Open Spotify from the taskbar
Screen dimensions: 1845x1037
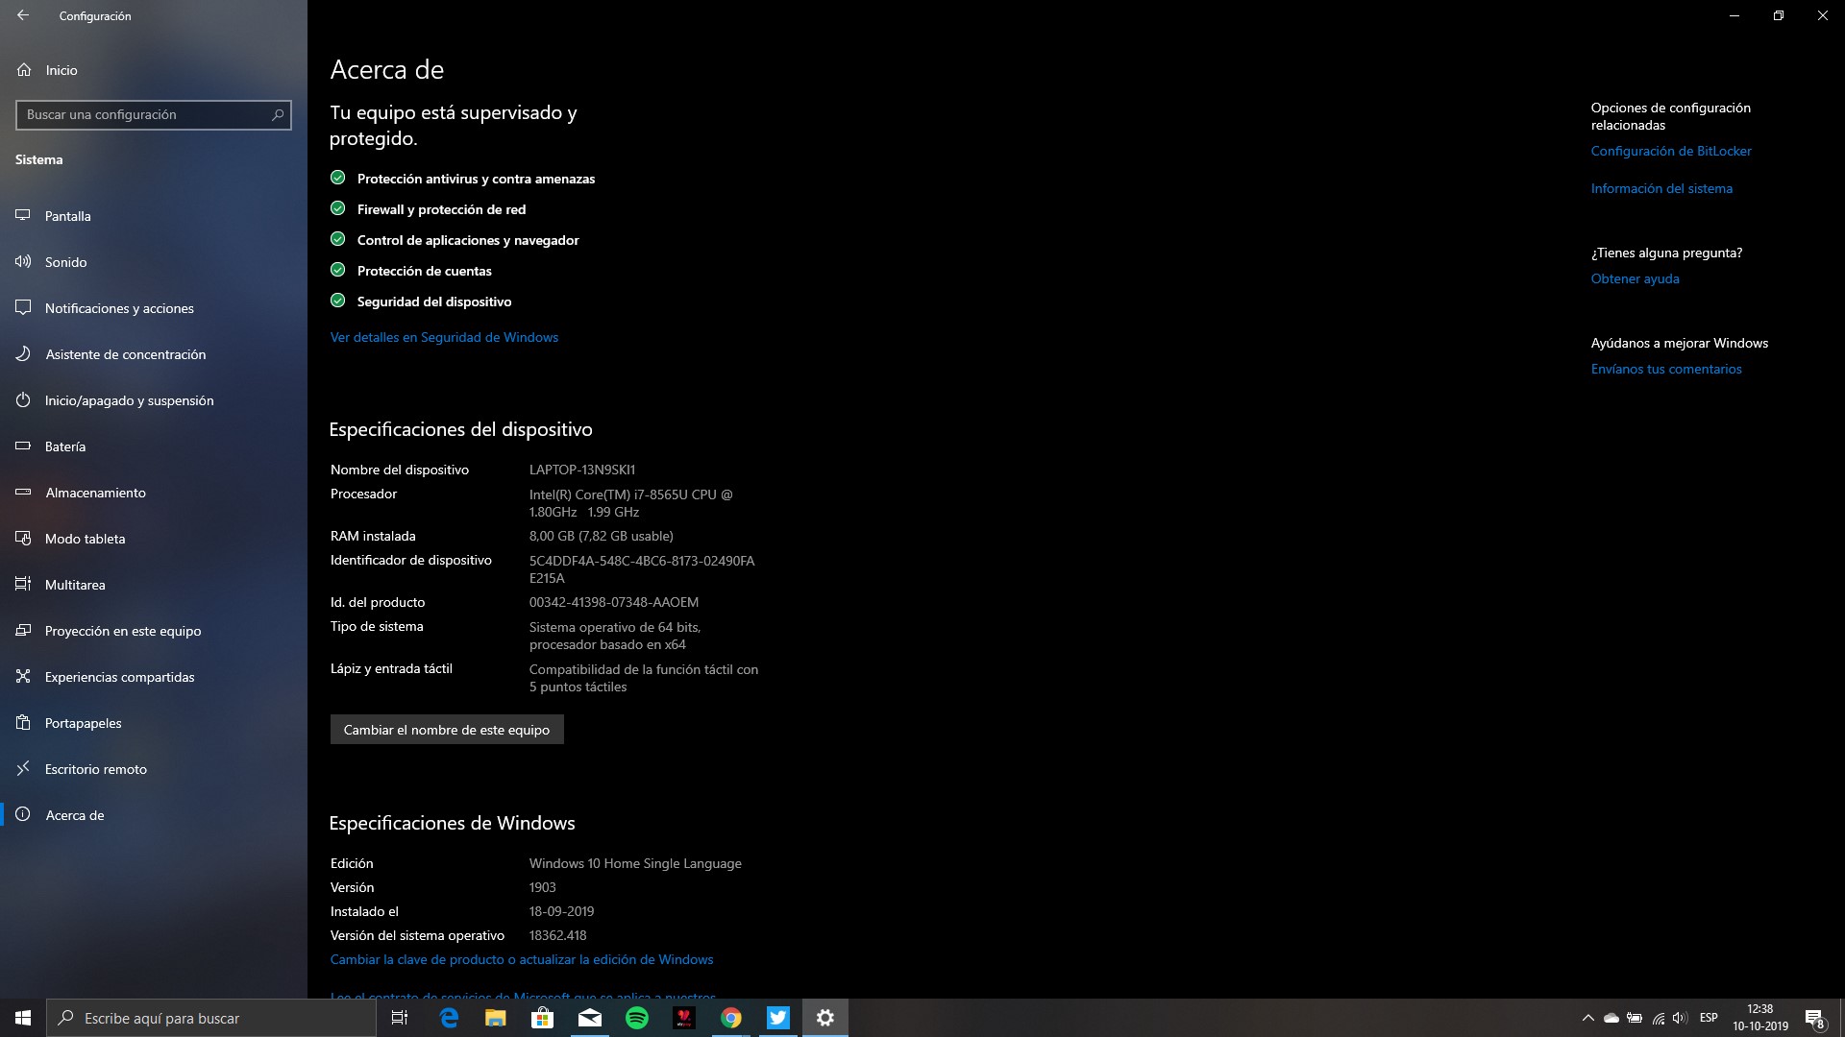click(x=637, y=1018)
